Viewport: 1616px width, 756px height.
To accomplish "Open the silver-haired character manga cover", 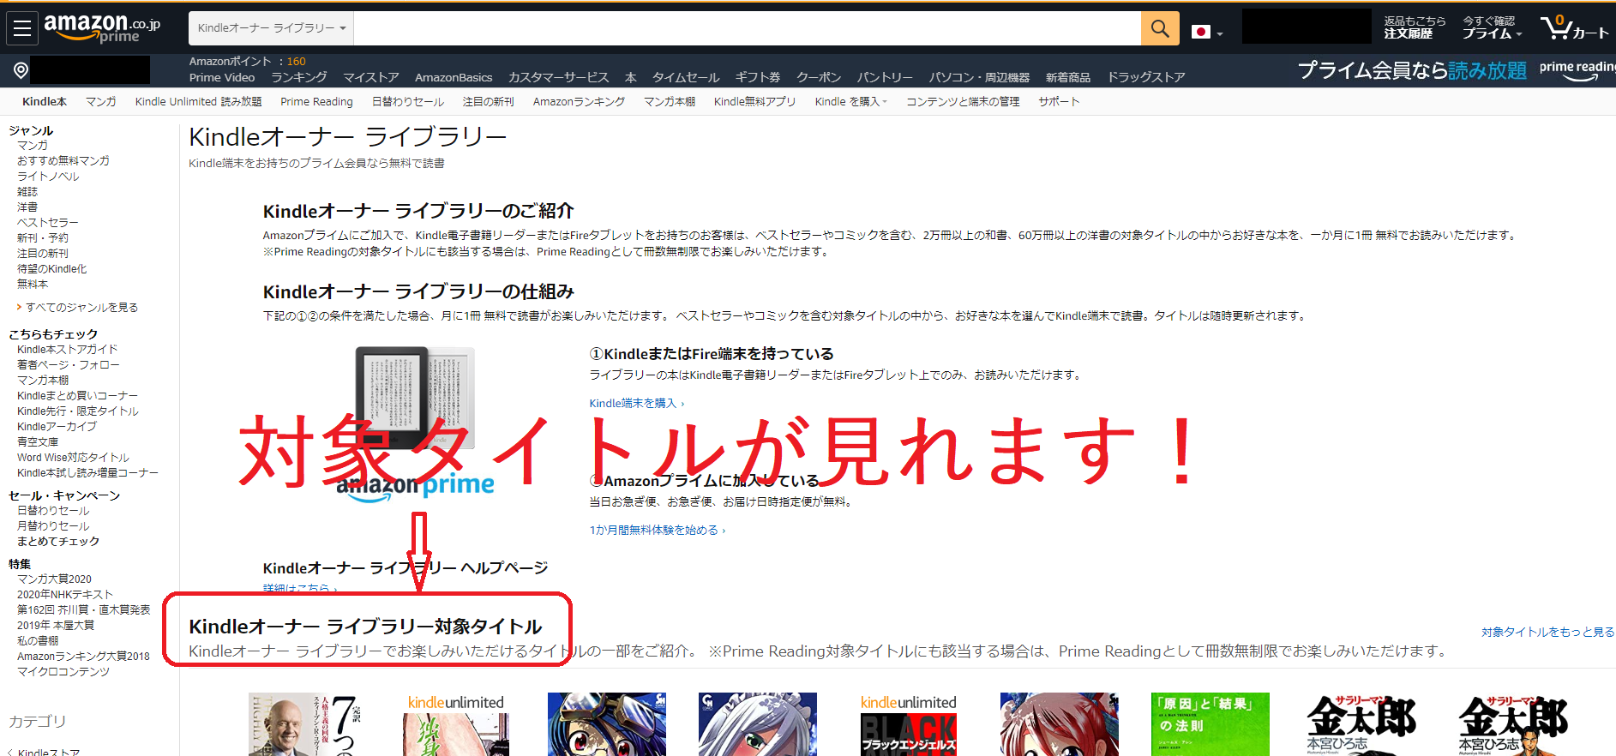I will click(757, 724).
